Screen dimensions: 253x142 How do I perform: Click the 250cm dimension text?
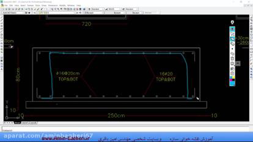tap(116, 116)
